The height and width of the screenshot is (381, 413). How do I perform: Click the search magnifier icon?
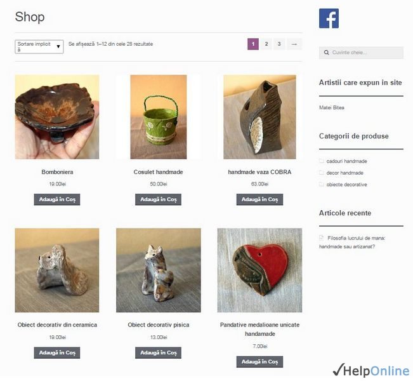pos(326,53)
